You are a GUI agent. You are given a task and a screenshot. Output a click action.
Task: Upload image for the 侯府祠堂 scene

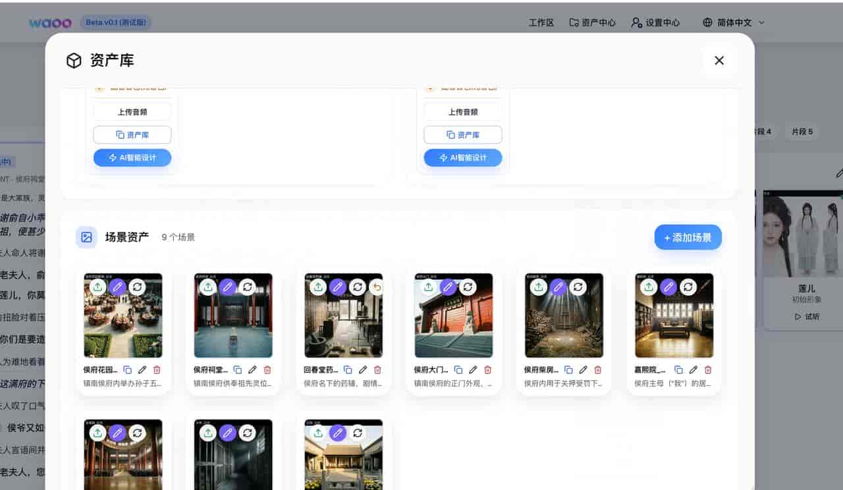coord(208,286)
